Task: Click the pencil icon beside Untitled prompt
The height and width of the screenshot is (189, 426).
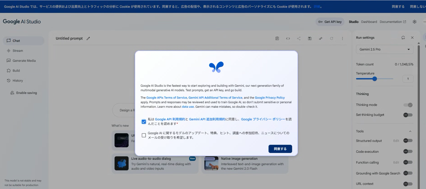Action: point(88,38)
